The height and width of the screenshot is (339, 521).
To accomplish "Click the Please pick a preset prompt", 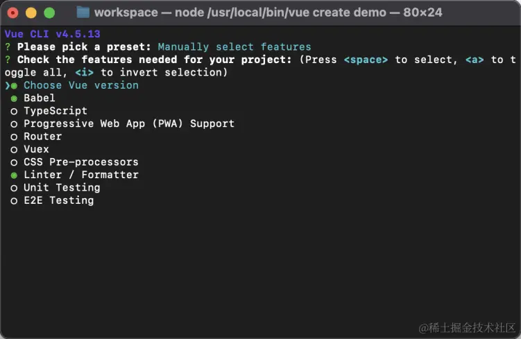I will pyautogui.click(x=84, y=47).
